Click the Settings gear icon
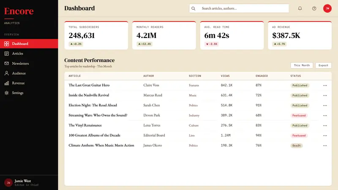The width and height of the screenshot is (338, 190). (x=7, y=93)
